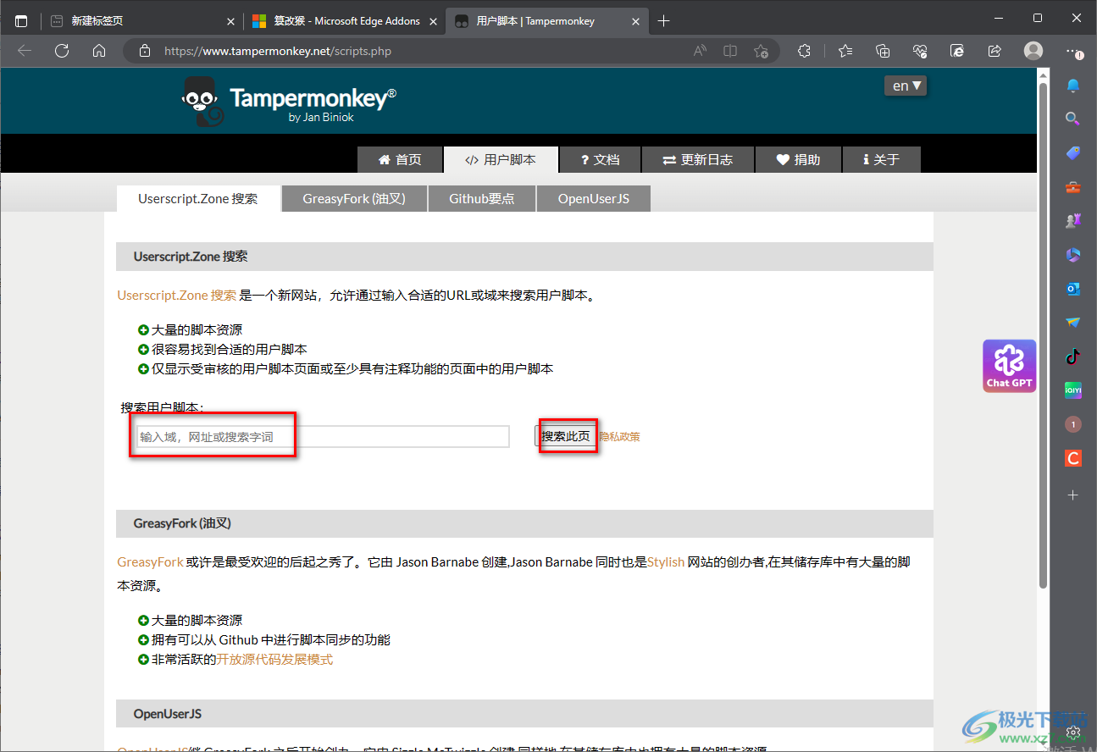Select OpenUserJS tab
Screen dimensions: 1097x752
(594, 199)
